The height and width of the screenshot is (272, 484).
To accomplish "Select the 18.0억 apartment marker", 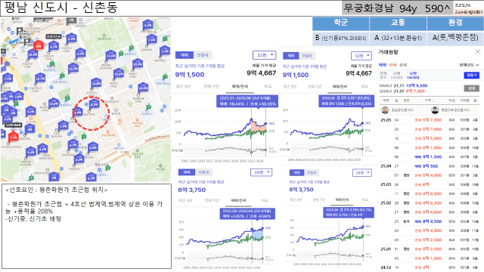I will tap(143, 88).
